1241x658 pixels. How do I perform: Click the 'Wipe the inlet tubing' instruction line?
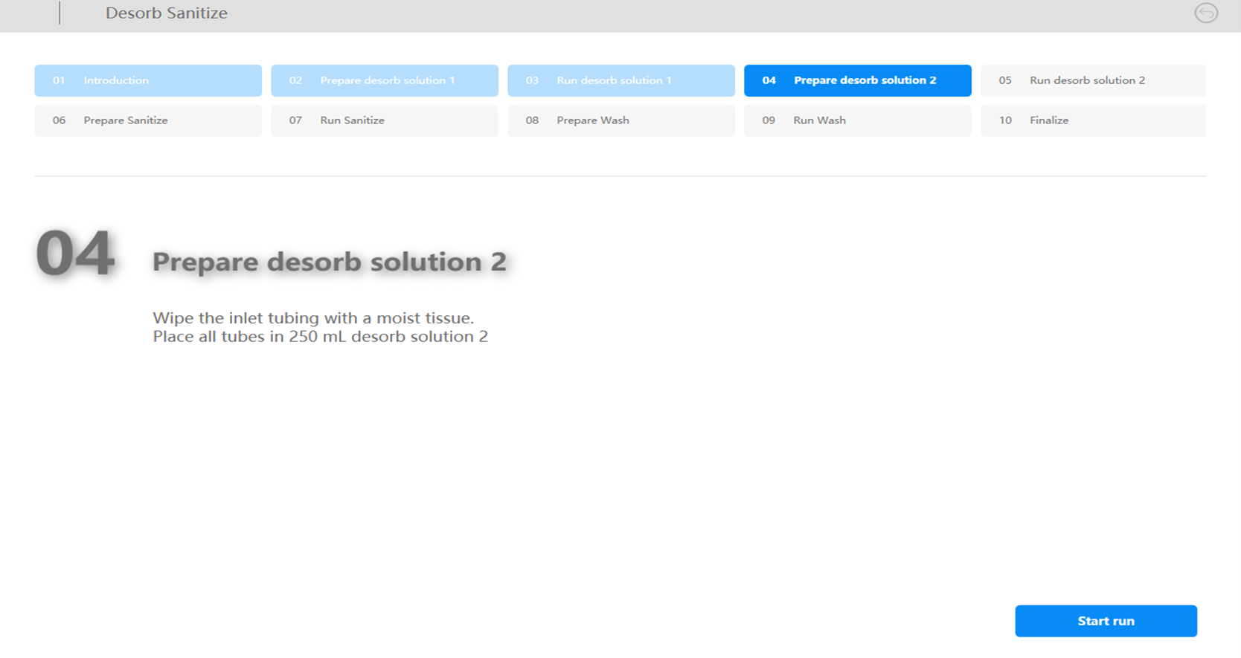312,318
